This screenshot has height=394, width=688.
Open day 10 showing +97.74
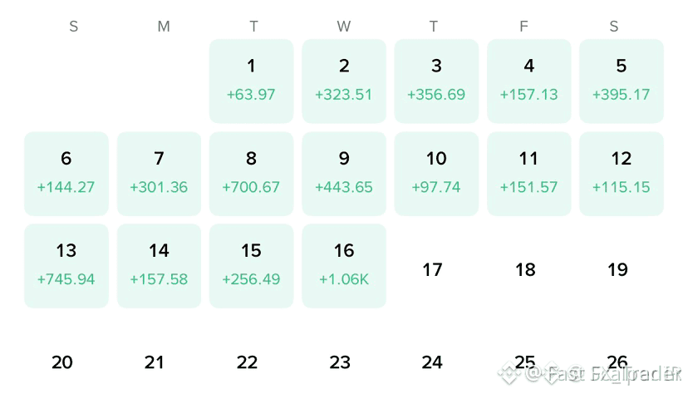click(436, 174)
